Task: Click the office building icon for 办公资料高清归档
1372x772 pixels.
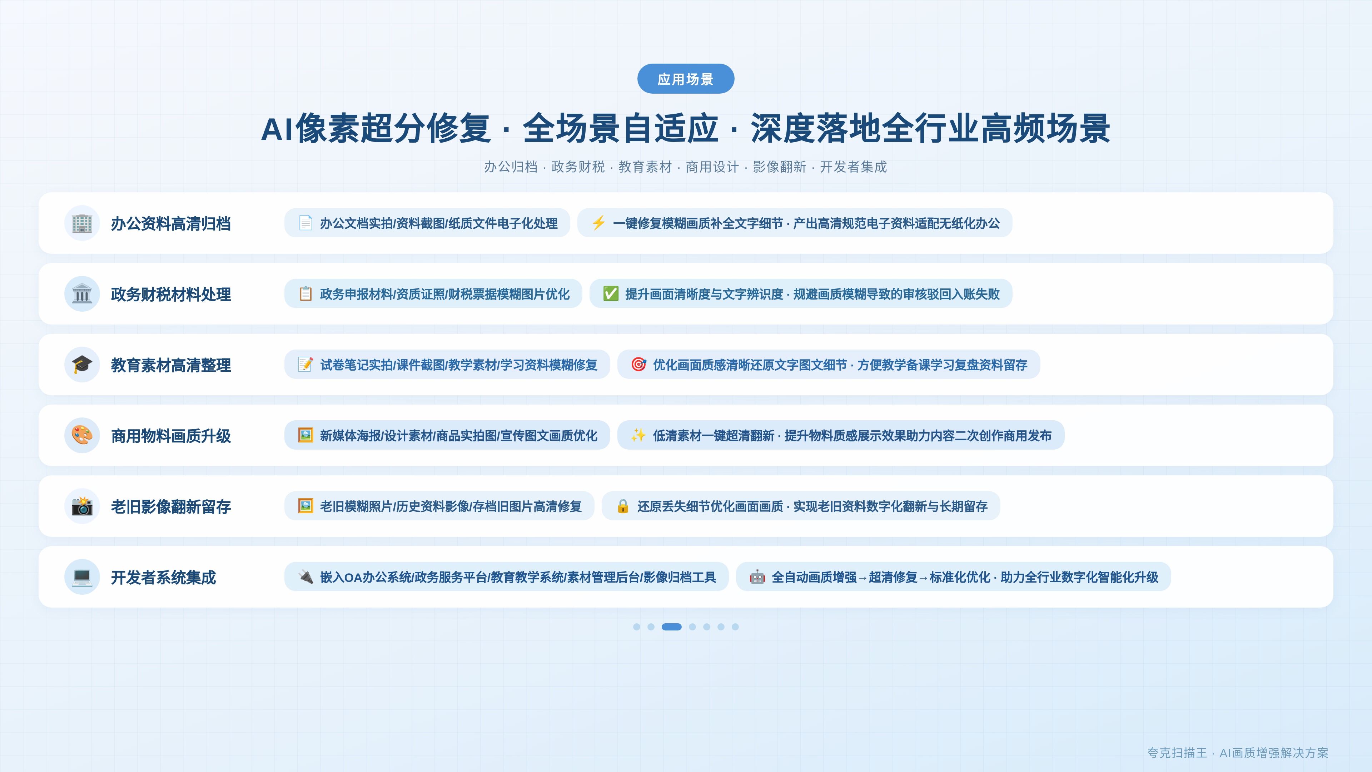Action: pos(82,223)
